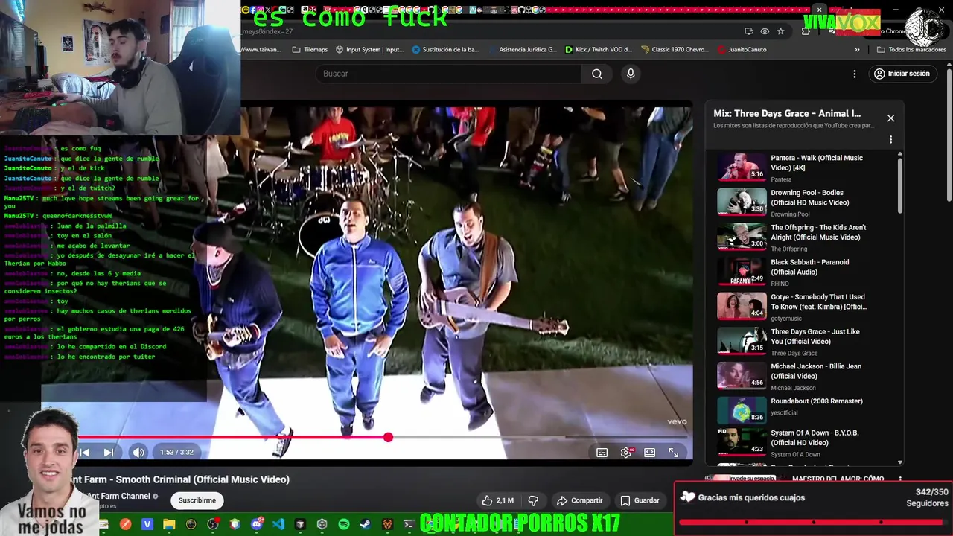
Task: Open Kick / Twitch VOD d... bookmark
Action: coord(599,50)
